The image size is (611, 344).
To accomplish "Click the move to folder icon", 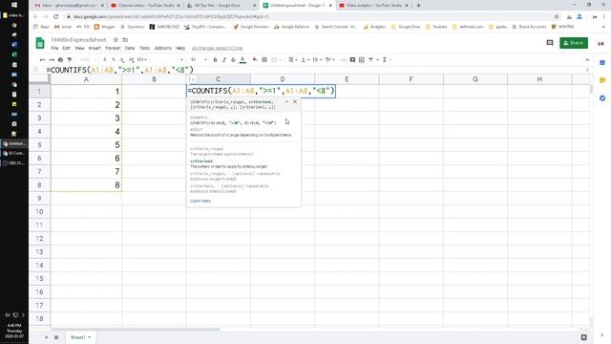I will (125, 40).
